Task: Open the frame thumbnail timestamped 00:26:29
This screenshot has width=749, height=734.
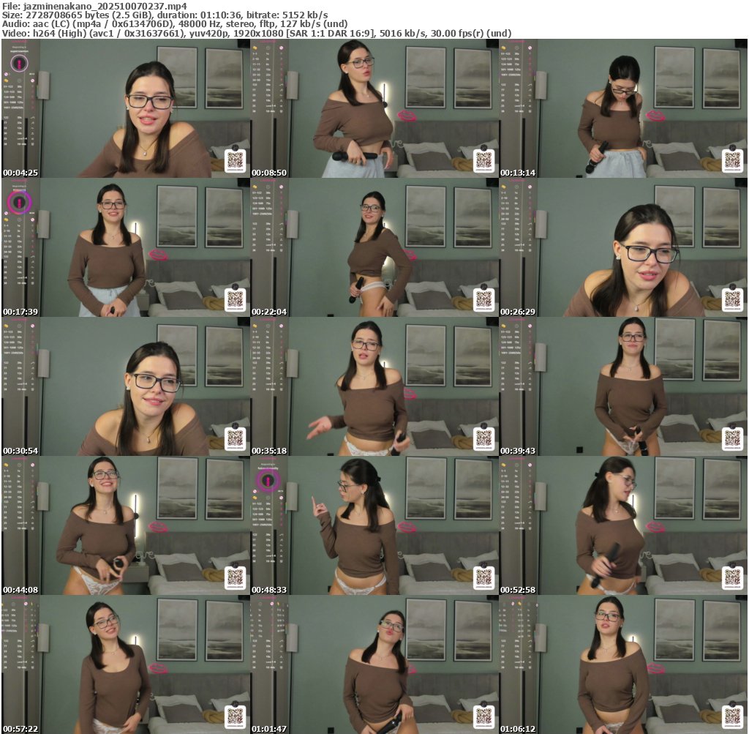Action: pos(623,247)
